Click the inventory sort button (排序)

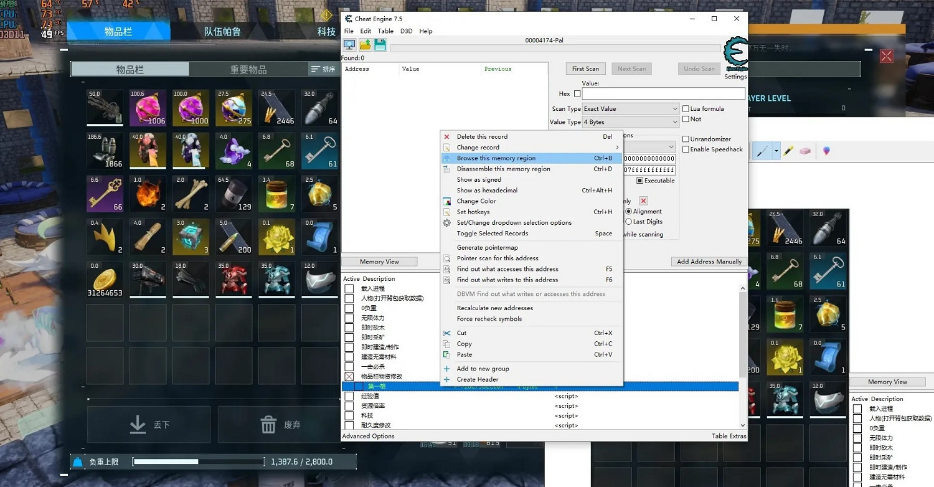pyautogui.click(x=324, y=69)
